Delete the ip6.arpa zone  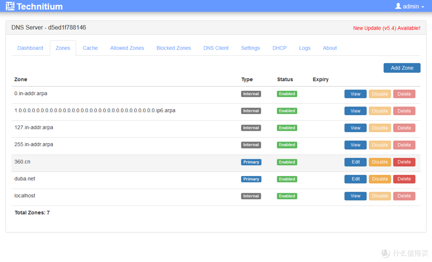(x=404, y=111)
